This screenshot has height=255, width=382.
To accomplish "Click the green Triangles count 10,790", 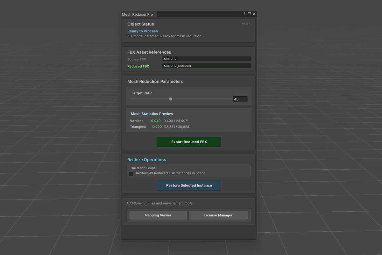I will [x=156, y=127].
